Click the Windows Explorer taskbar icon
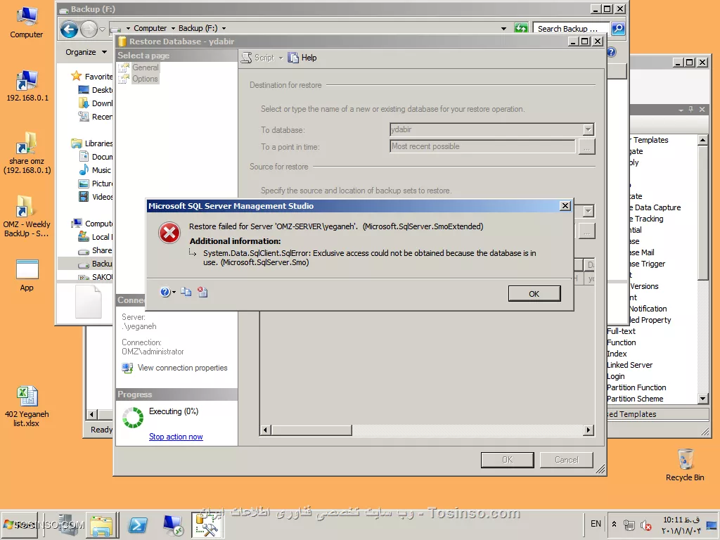The height and width of the screenshot is (540, 720). [x=101, y=525]
